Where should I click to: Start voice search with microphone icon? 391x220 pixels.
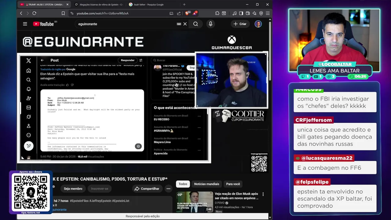tap(210, 24)
